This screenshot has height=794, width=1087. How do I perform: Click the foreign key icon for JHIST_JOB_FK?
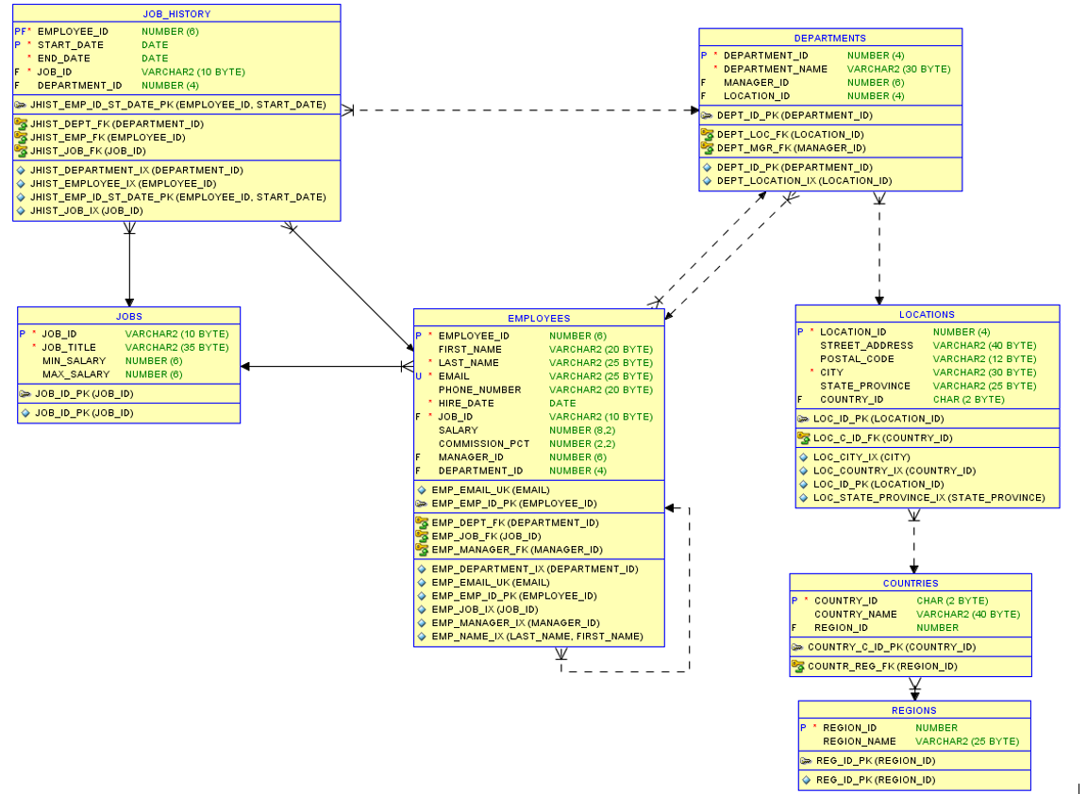click(22, 149)
